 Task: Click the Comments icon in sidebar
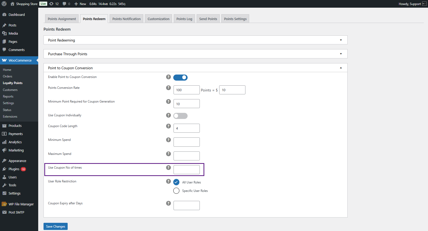click(4, 50)
